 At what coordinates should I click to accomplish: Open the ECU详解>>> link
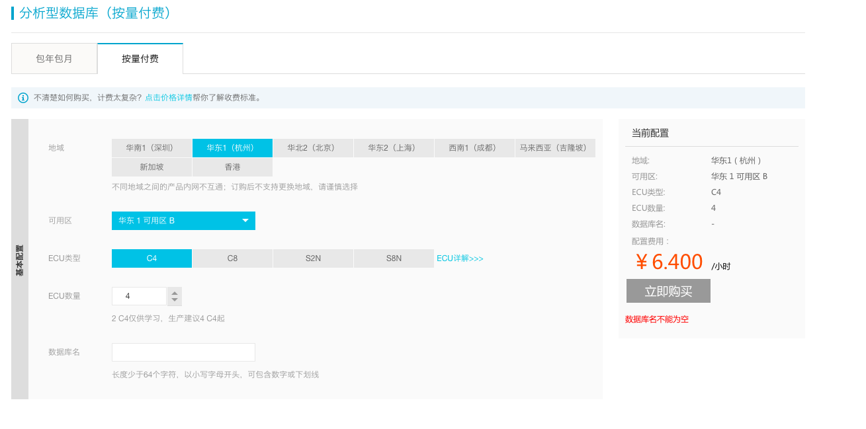coord(460,258)
